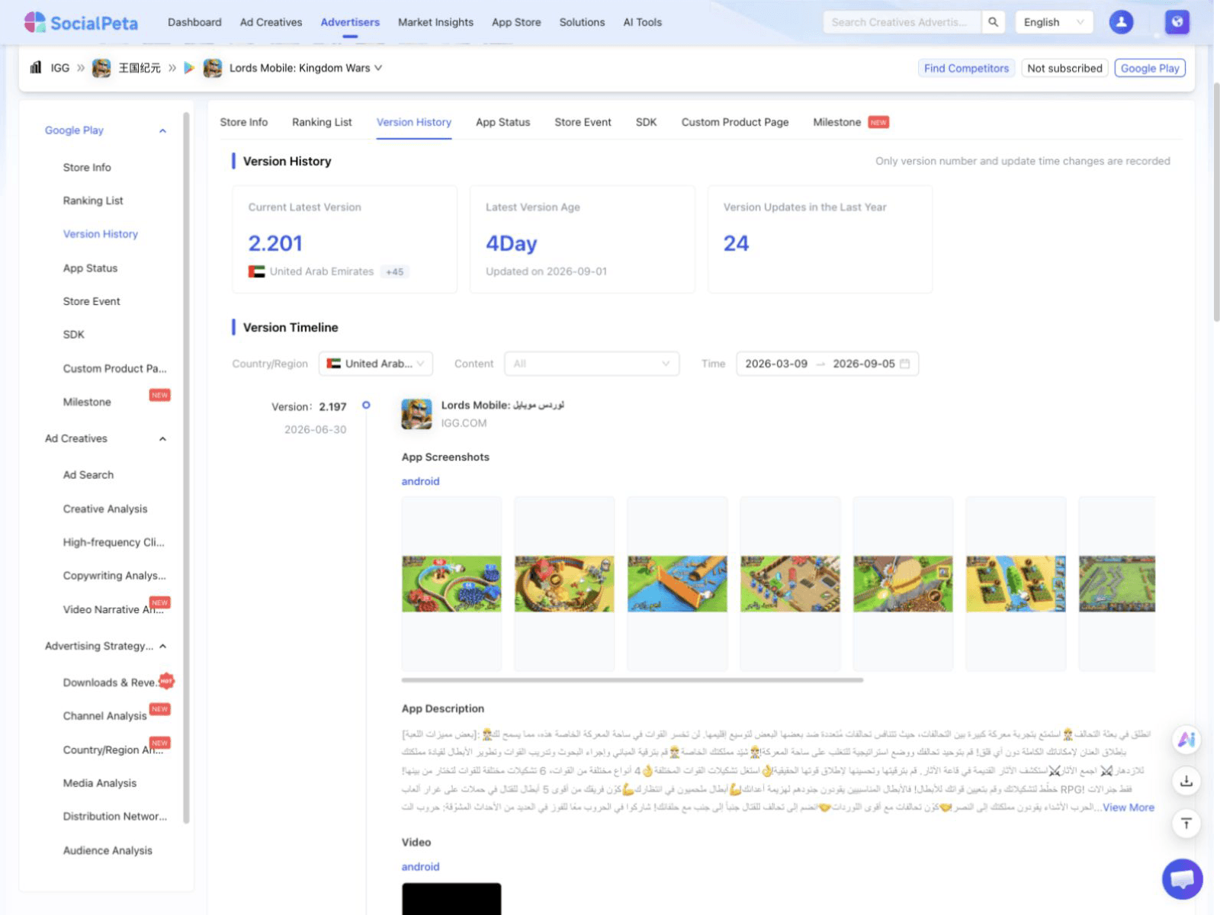Switch to the Custom Product Page tab

click(x=735, y=122)
